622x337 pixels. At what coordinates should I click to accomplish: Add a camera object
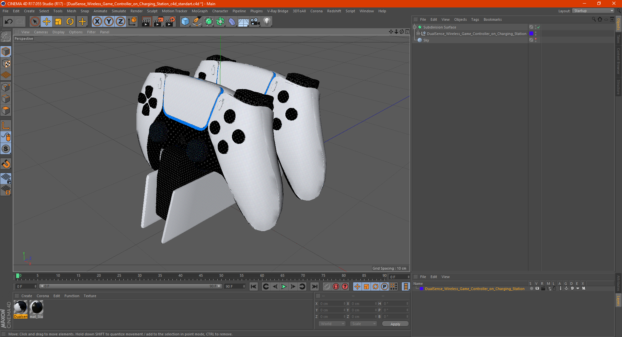point(255,22)
